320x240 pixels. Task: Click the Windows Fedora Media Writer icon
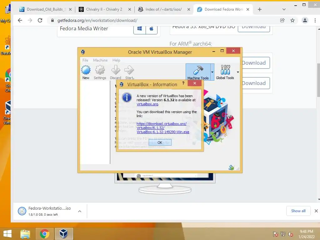[x=140, y=29]
